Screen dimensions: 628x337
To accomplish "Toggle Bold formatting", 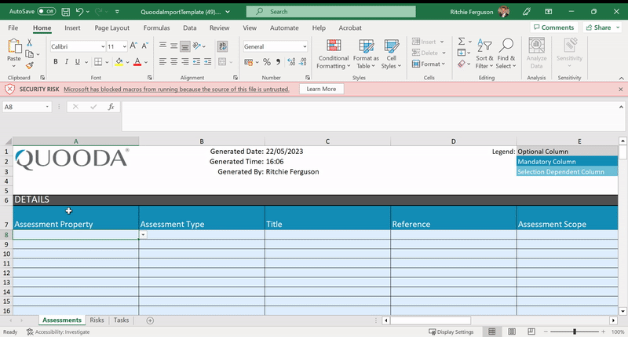I will (55, 62).
